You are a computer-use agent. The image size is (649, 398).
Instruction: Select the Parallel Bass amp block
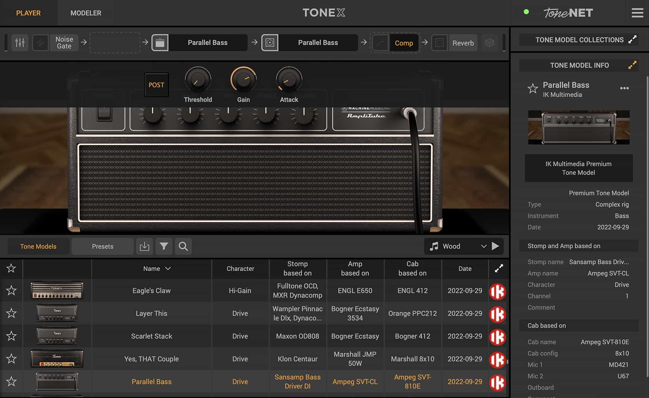pyautogui.click(x=208, y=42)
